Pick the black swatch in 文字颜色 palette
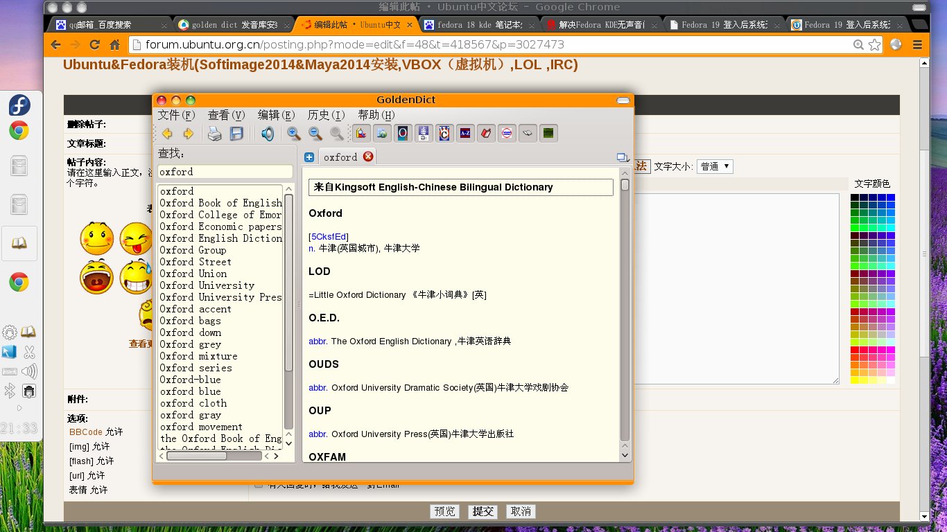Viewport: 947px width, 532px height. click(855, 197)
